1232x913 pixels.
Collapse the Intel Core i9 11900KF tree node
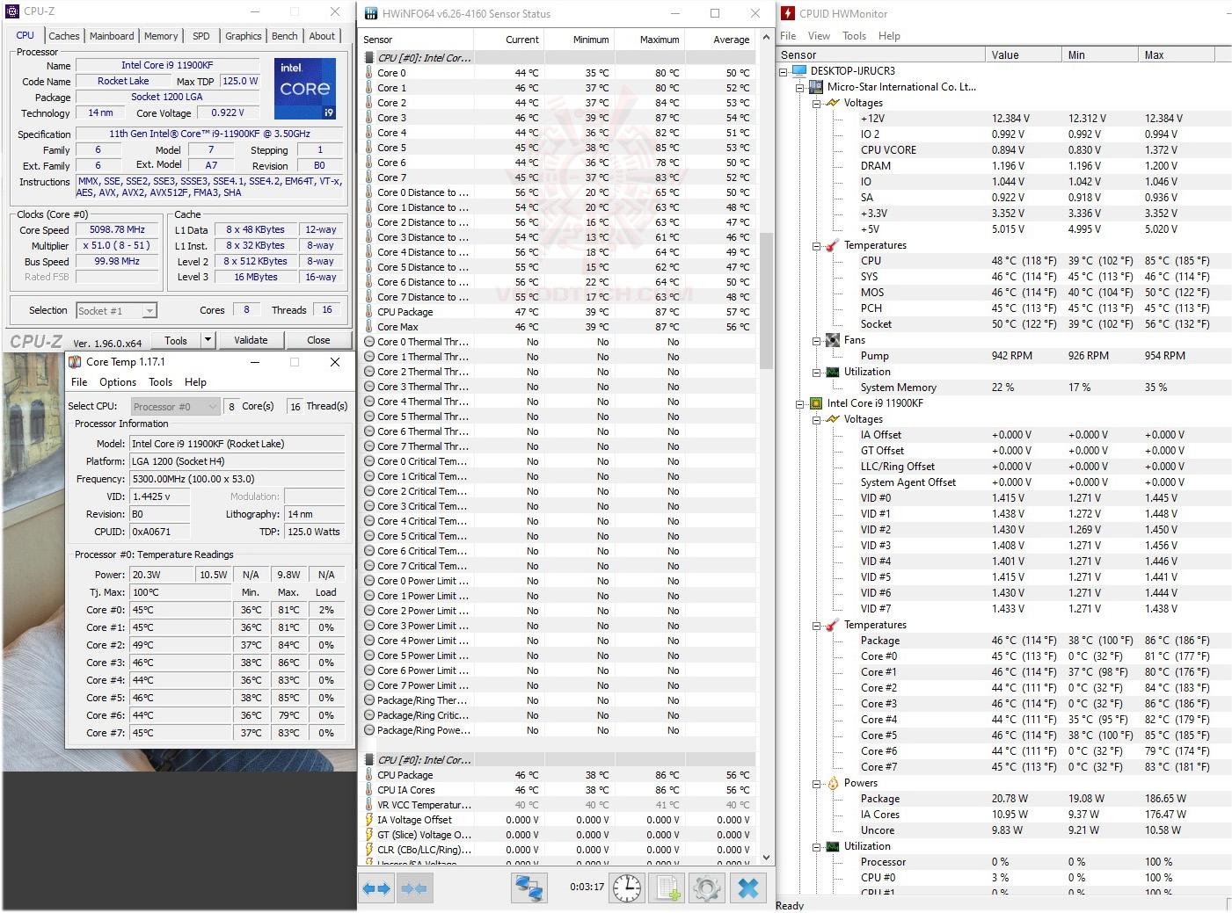point(800,403)
